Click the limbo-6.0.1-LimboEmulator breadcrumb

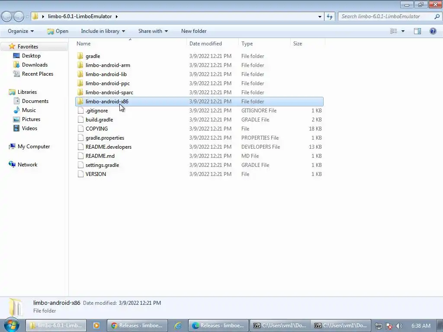point(80,16)
